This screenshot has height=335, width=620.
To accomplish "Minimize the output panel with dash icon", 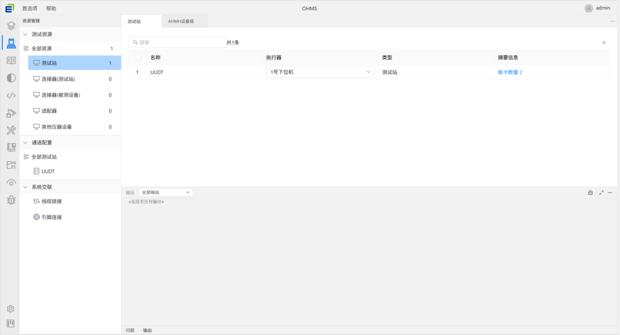I will [x=610, y=192].
